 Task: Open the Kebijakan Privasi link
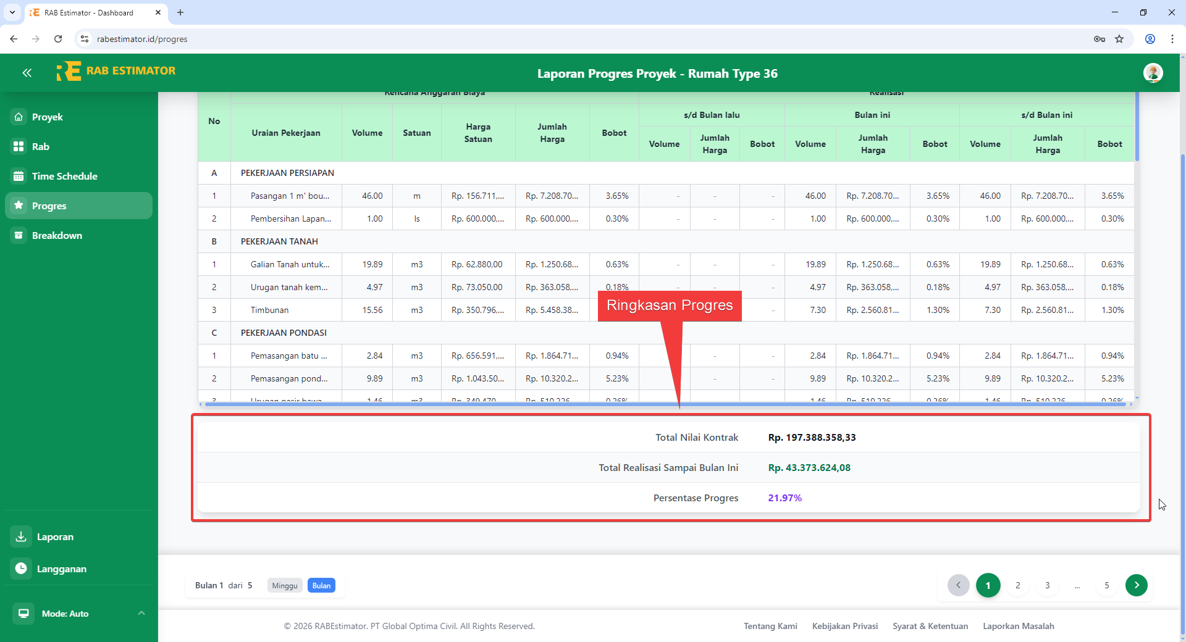(x=844, y=626)
